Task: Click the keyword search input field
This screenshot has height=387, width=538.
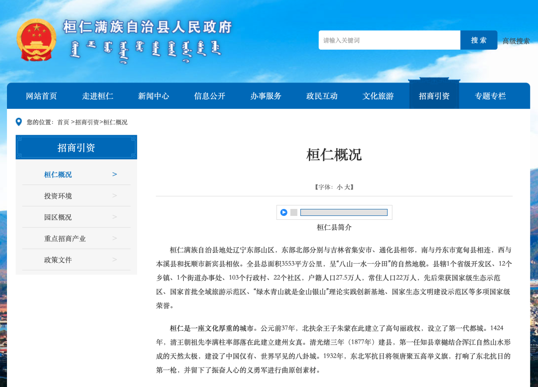Action: pyautogui.click(x=390, y=40)
